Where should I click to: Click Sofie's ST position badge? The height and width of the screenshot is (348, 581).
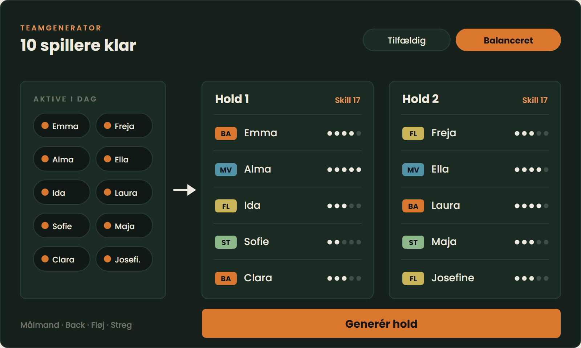pyautogui.click(x=226, y=242)
